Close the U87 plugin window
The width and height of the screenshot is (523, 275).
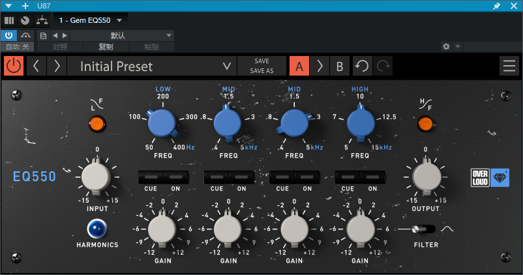[514, 6]
